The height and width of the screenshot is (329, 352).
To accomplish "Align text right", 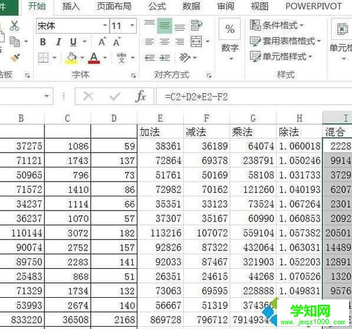I will 180,42.
